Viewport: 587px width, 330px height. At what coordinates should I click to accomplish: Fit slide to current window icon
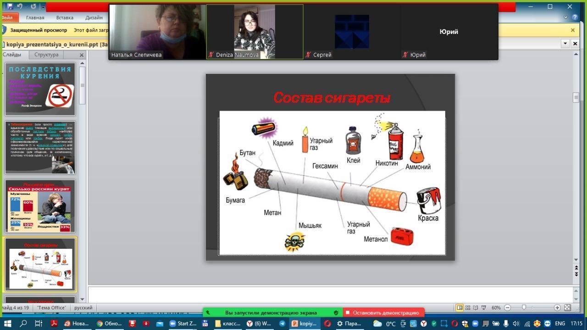pos(567,308)
